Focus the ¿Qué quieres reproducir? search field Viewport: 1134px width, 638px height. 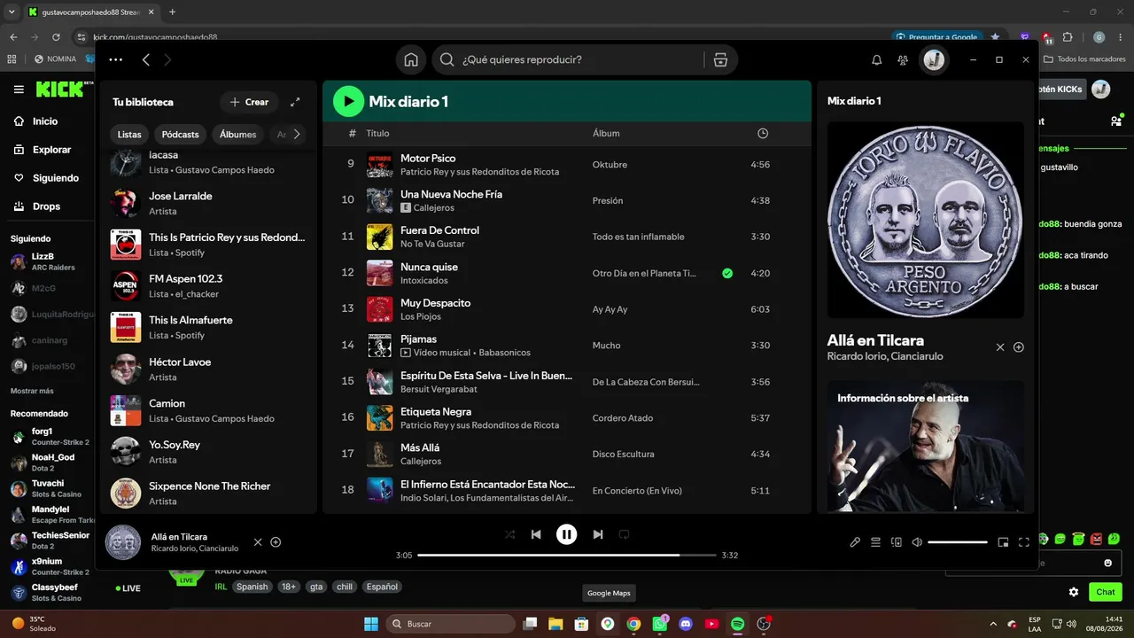(x=568, y=59)
